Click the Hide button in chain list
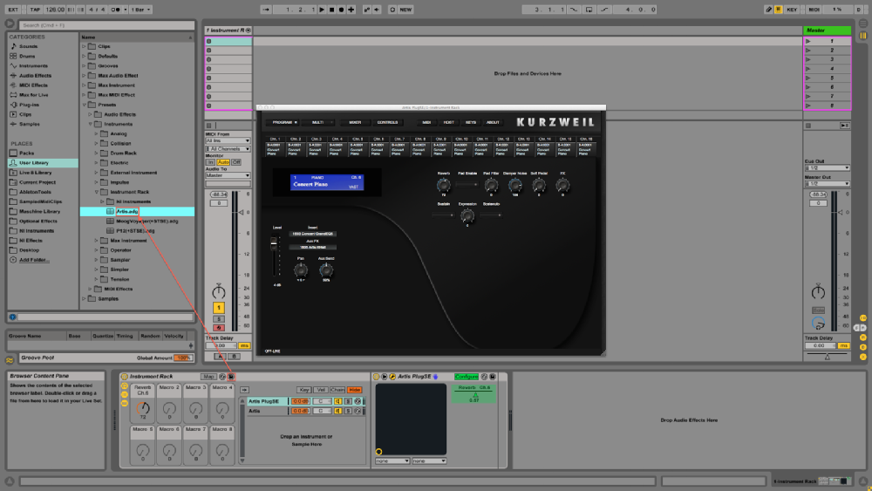The width and height of the screenshot is (872, 491). [x=354, y=390]
